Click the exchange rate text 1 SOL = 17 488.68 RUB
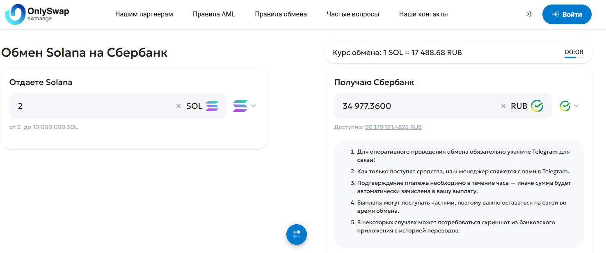The height and width of the screenshot is (253, 606). (423, 53)
